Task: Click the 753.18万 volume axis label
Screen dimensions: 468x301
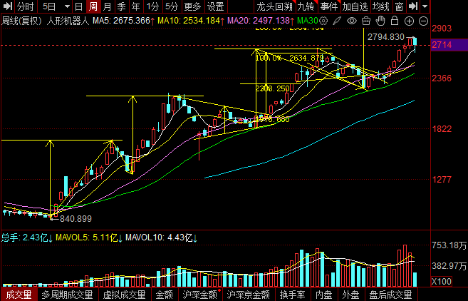Action: click(449, 245)
